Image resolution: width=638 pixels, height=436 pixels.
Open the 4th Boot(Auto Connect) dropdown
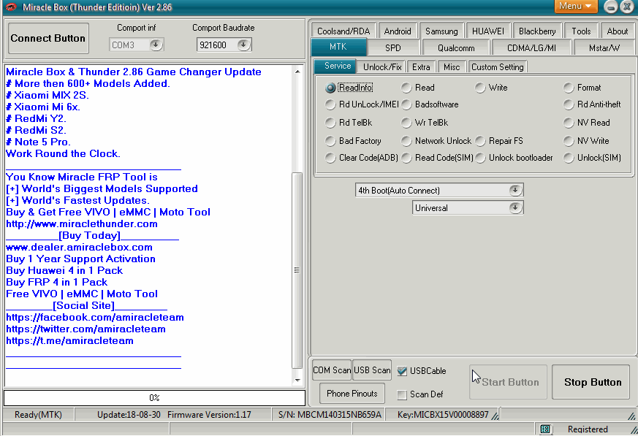click(x=515, y=189)
